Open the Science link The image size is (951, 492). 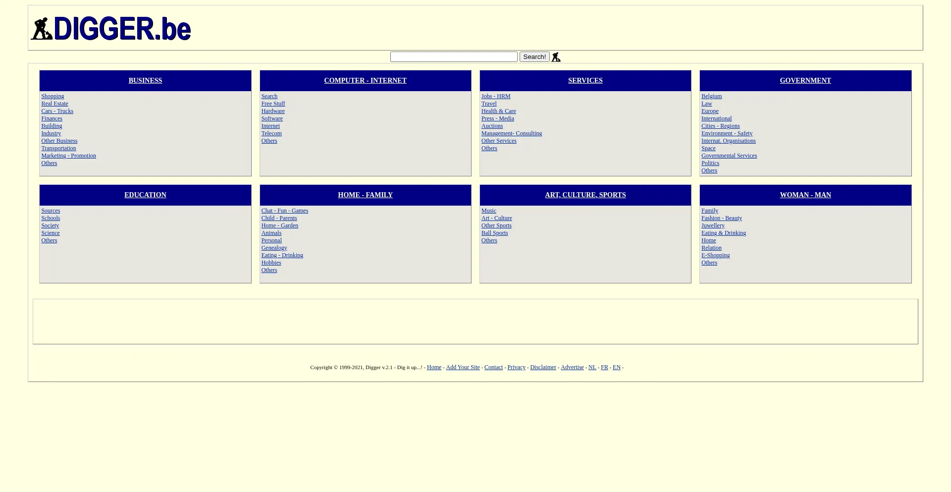(50, 233)
